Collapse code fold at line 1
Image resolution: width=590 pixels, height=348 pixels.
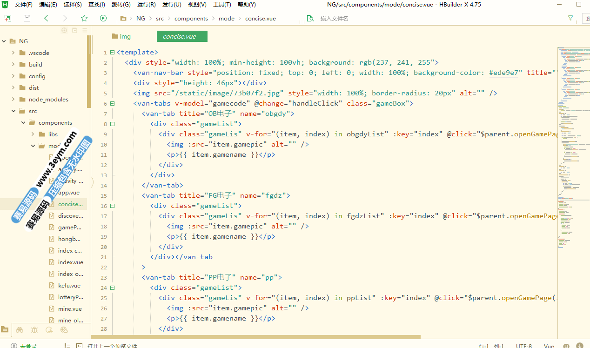point(112,53)
